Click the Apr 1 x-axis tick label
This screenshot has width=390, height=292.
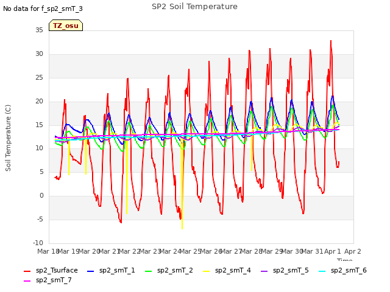click(x=333, y=251)
